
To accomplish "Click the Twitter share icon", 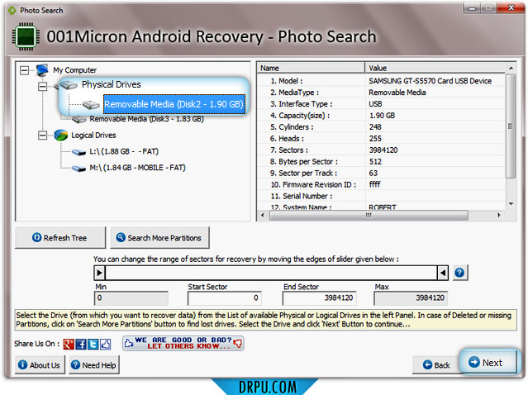I will pyautogui.click(x=93, y=344).
